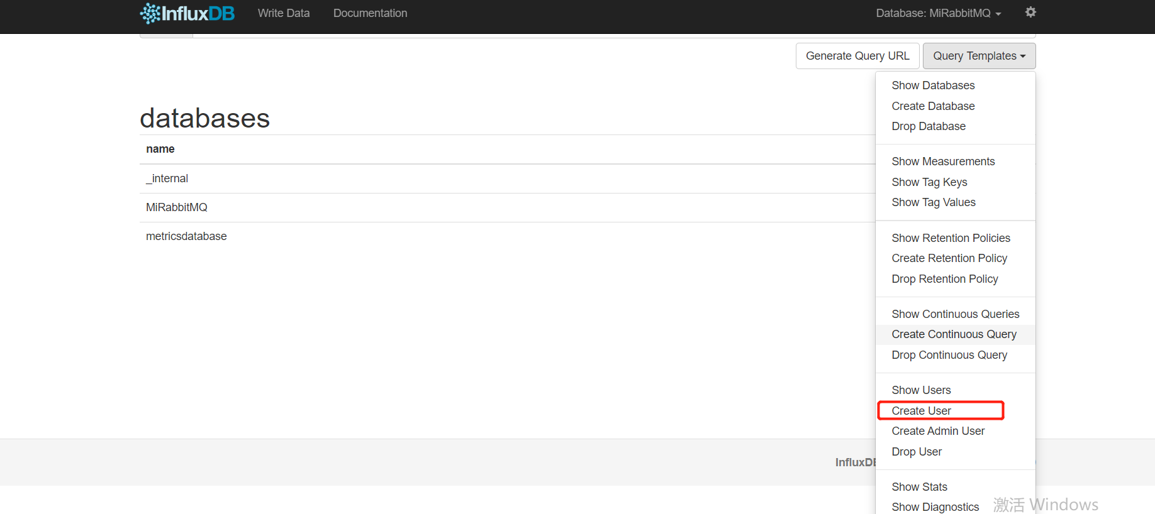Select Create Retention Policy template

click(956, 258)
